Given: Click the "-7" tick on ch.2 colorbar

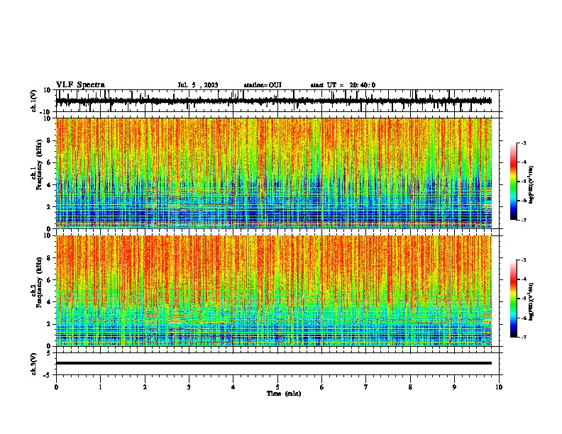Looking at the screenshot, I should pos(524,337).
